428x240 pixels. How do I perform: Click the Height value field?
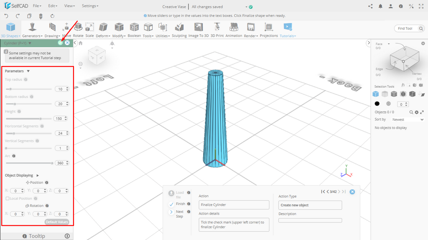61,119
